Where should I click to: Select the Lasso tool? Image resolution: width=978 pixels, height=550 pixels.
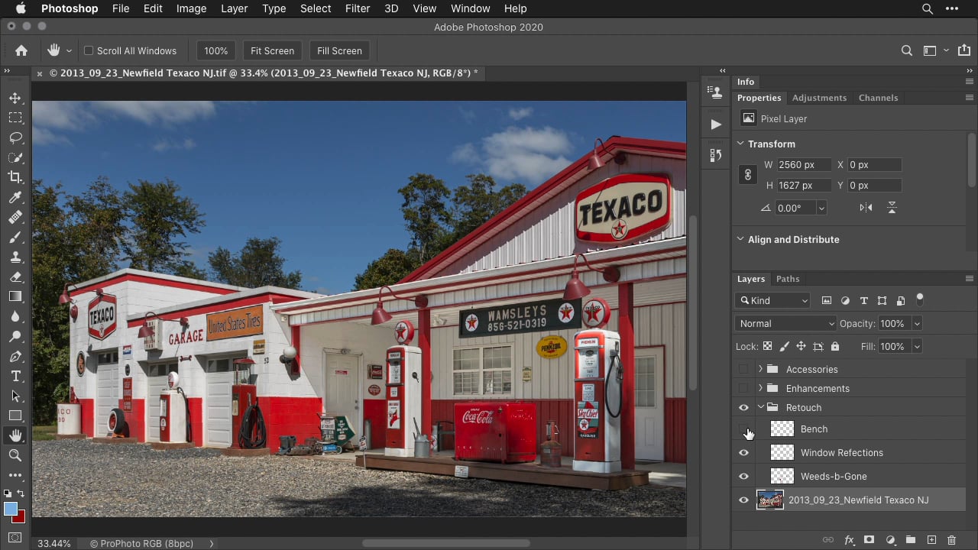[15, 137]
